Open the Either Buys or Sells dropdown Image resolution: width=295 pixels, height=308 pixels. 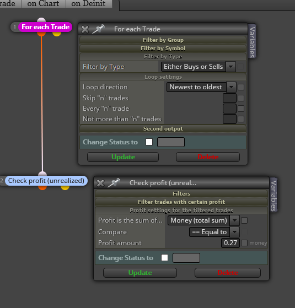tap(198, 67)
